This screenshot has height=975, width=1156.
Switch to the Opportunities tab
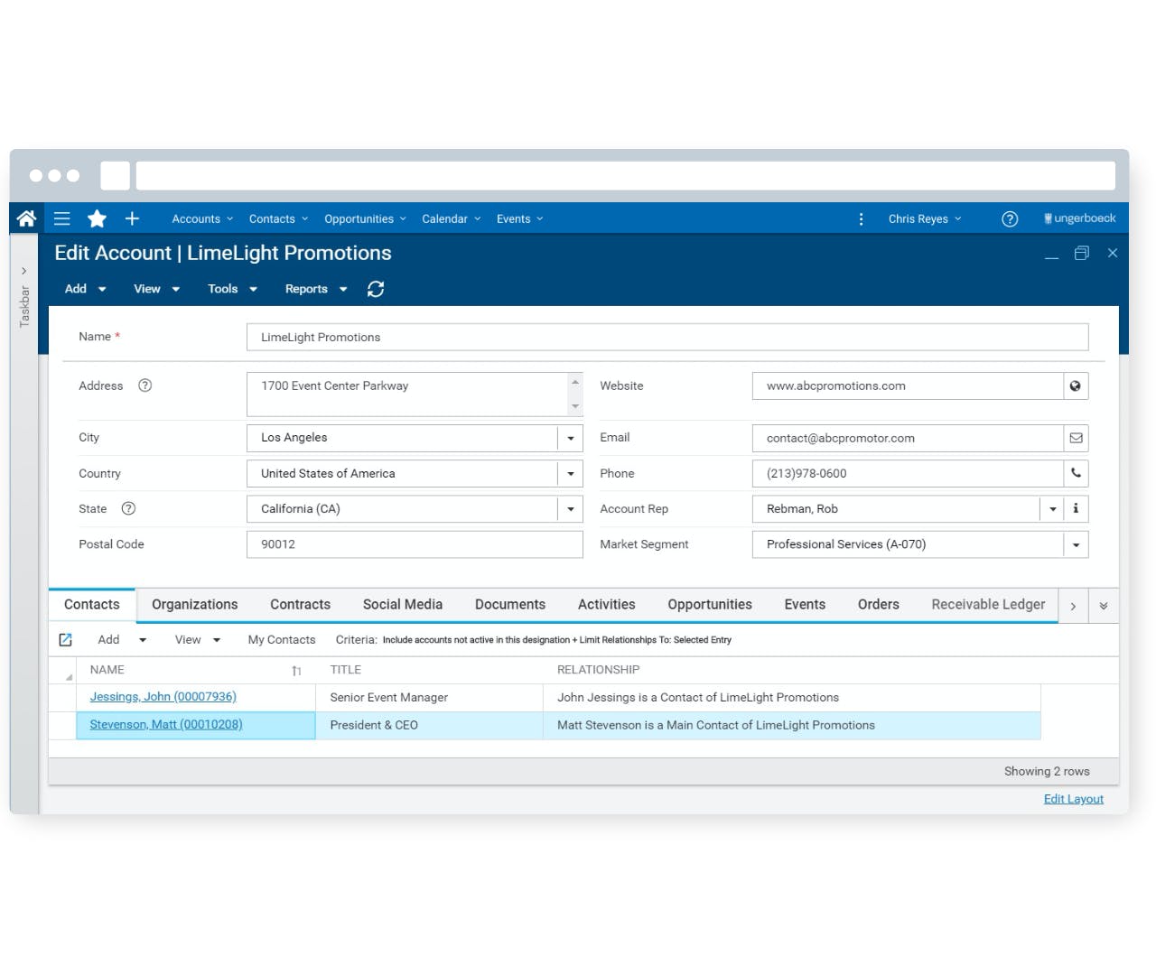pos(710,605)
